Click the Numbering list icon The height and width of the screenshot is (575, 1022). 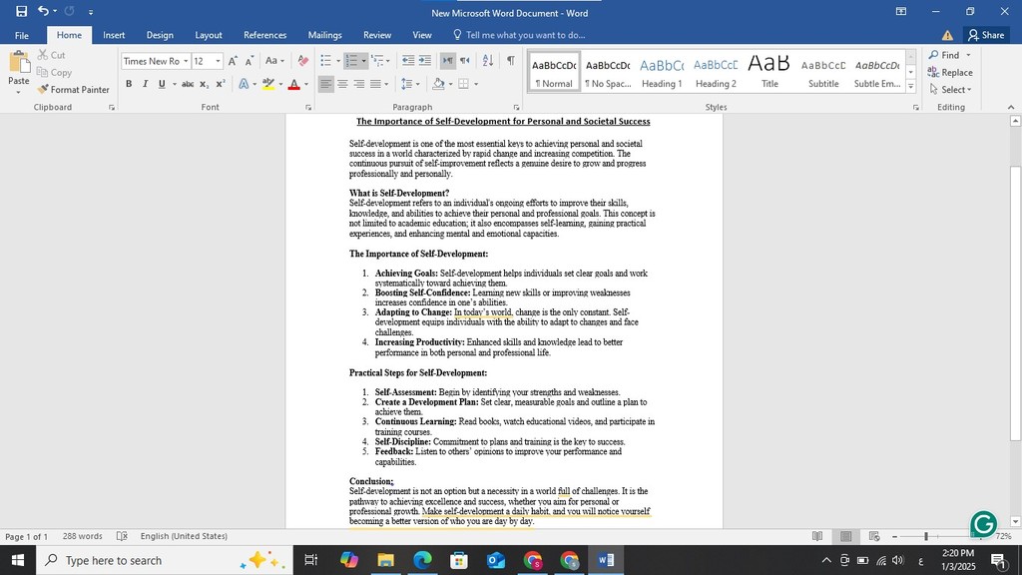(352, 61)
